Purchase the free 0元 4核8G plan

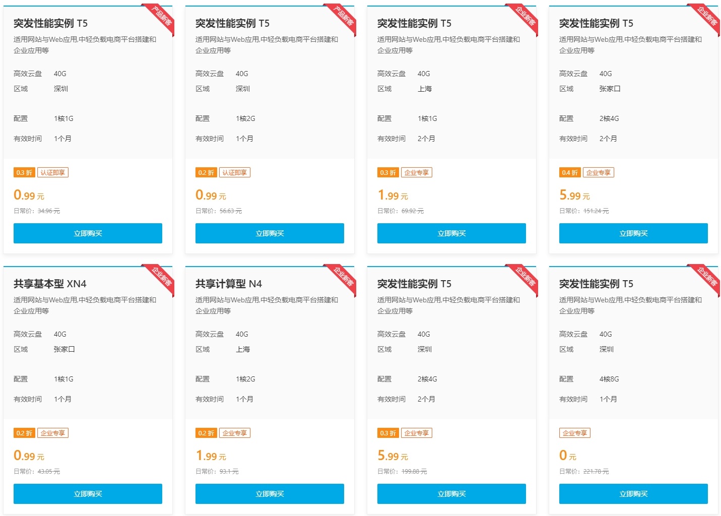[x=633, y=494]
